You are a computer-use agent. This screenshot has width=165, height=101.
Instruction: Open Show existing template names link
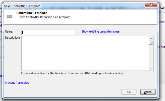(x=101, y=31)
